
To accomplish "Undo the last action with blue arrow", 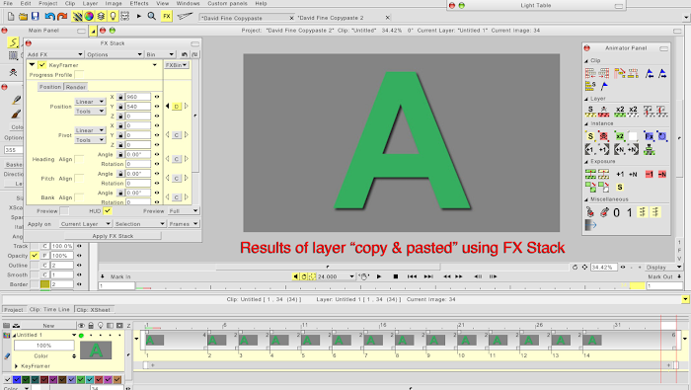I will click(x=49, y=17).
